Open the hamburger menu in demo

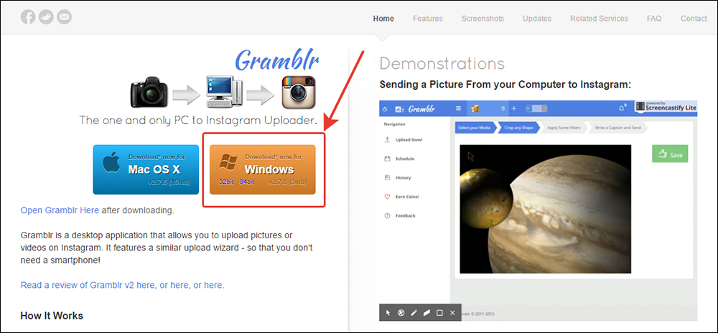458,109
